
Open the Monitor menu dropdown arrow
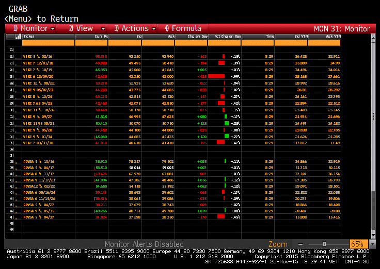point(53,29)
